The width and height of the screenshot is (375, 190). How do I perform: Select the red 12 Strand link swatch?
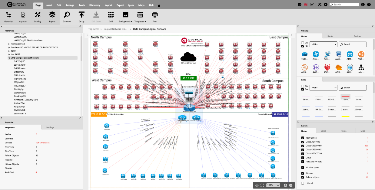click(345, 97)
